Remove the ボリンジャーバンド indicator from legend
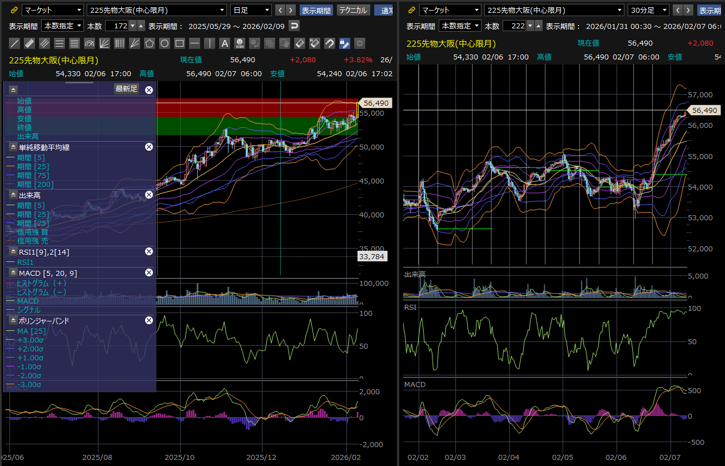This screenshot has height=466, width=725. tap(148, 320)
